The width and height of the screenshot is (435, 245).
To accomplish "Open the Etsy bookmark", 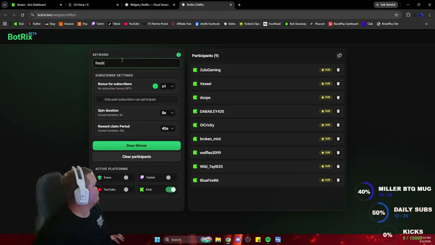I will click(x=83, y=24).
